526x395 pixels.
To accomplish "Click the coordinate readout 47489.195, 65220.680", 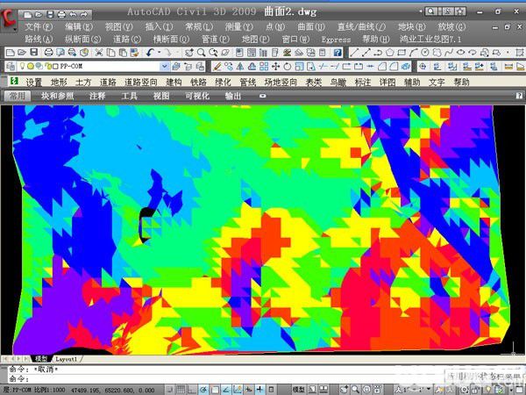I will coord(112,390).
